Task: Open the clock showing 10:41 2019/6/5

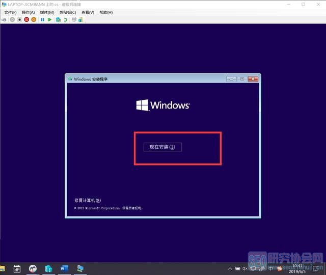Action: [297, 268]
